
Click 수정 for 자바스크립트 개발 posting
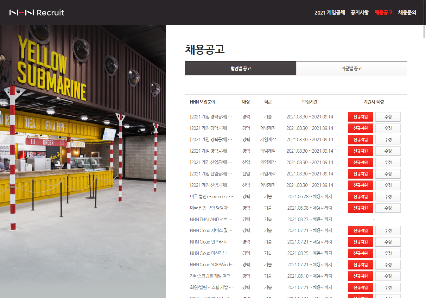[x=388, y=276]
